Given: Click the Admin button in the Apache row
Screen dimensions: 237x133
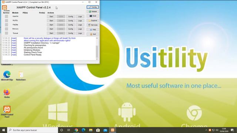Looking at the screenshot, I should point(61,16).
